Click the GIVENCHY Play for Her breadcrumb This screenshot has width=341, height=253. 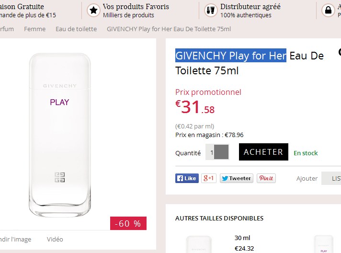(169, 29)
